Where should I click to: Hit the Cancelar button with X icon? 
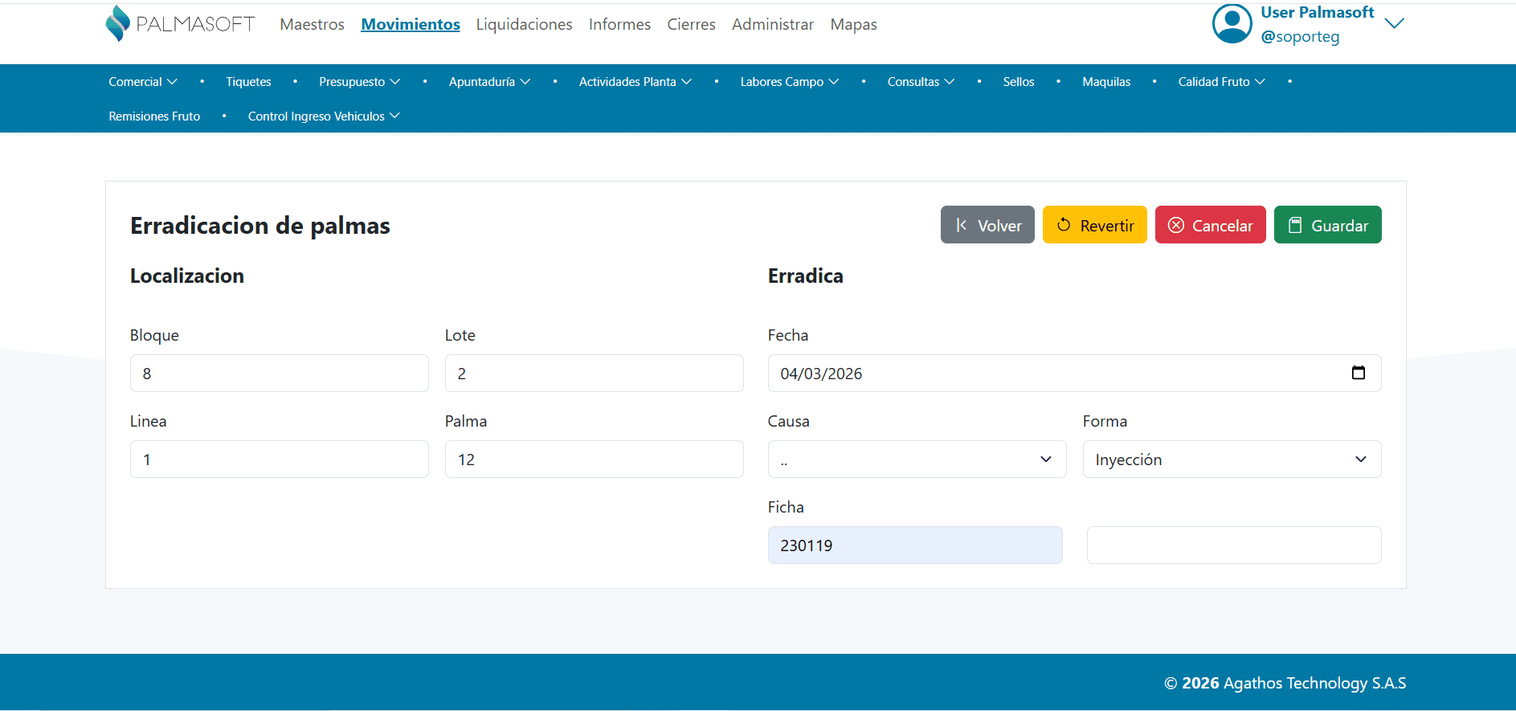tap(1210, 225)
